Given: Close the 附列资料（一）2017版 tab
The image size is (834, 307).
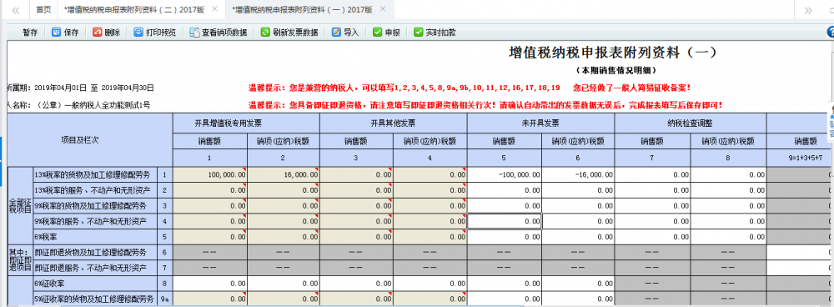Looking at the screenshot, I should (383, 9).
